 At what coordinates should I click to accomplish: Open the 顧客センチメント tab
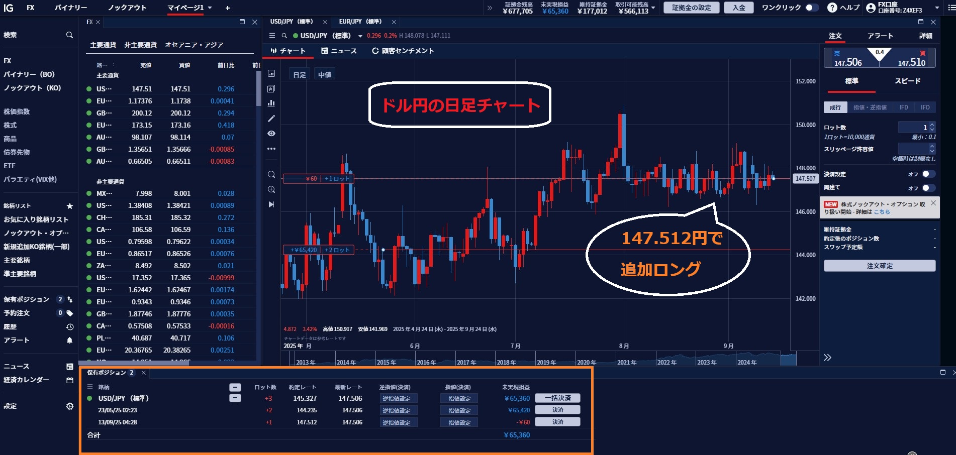[403, 51]
